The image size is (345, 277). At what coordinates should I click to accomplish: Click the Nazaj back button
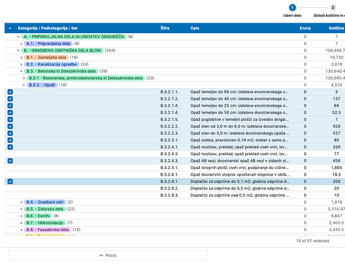[x=108, y=255]
